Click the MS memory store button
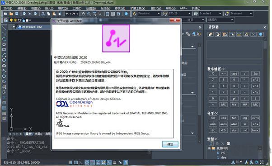Screen dimensions: 272x166 point(223,104)
